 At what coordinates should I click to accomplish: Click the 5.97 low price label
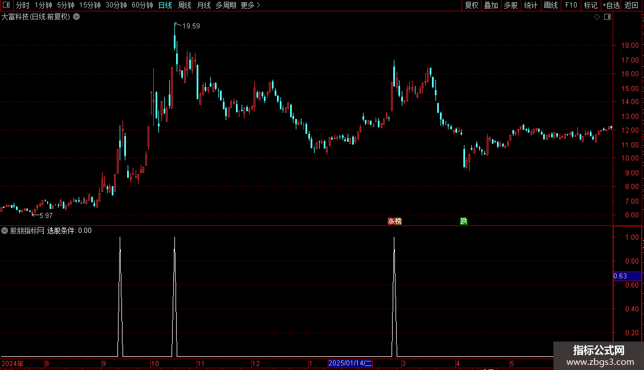click(46, 215)
